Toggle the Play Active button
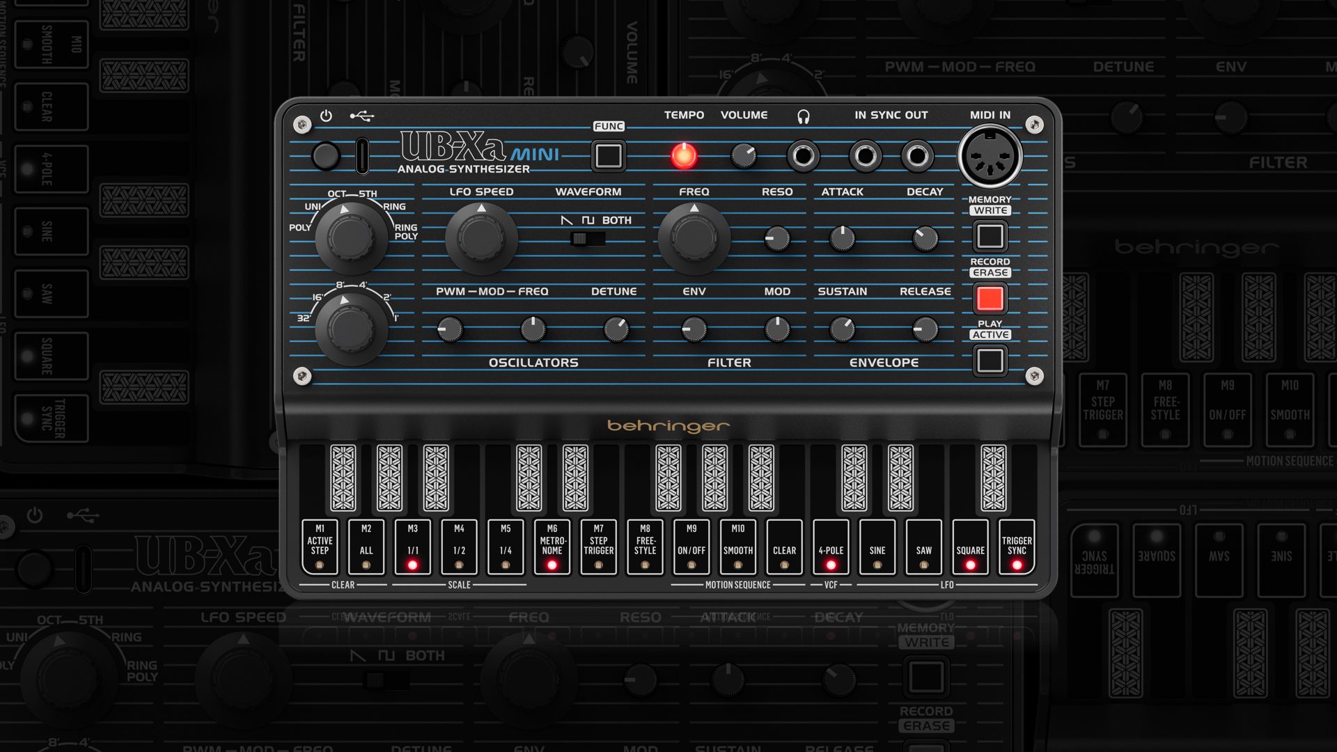 coord(990,361)
